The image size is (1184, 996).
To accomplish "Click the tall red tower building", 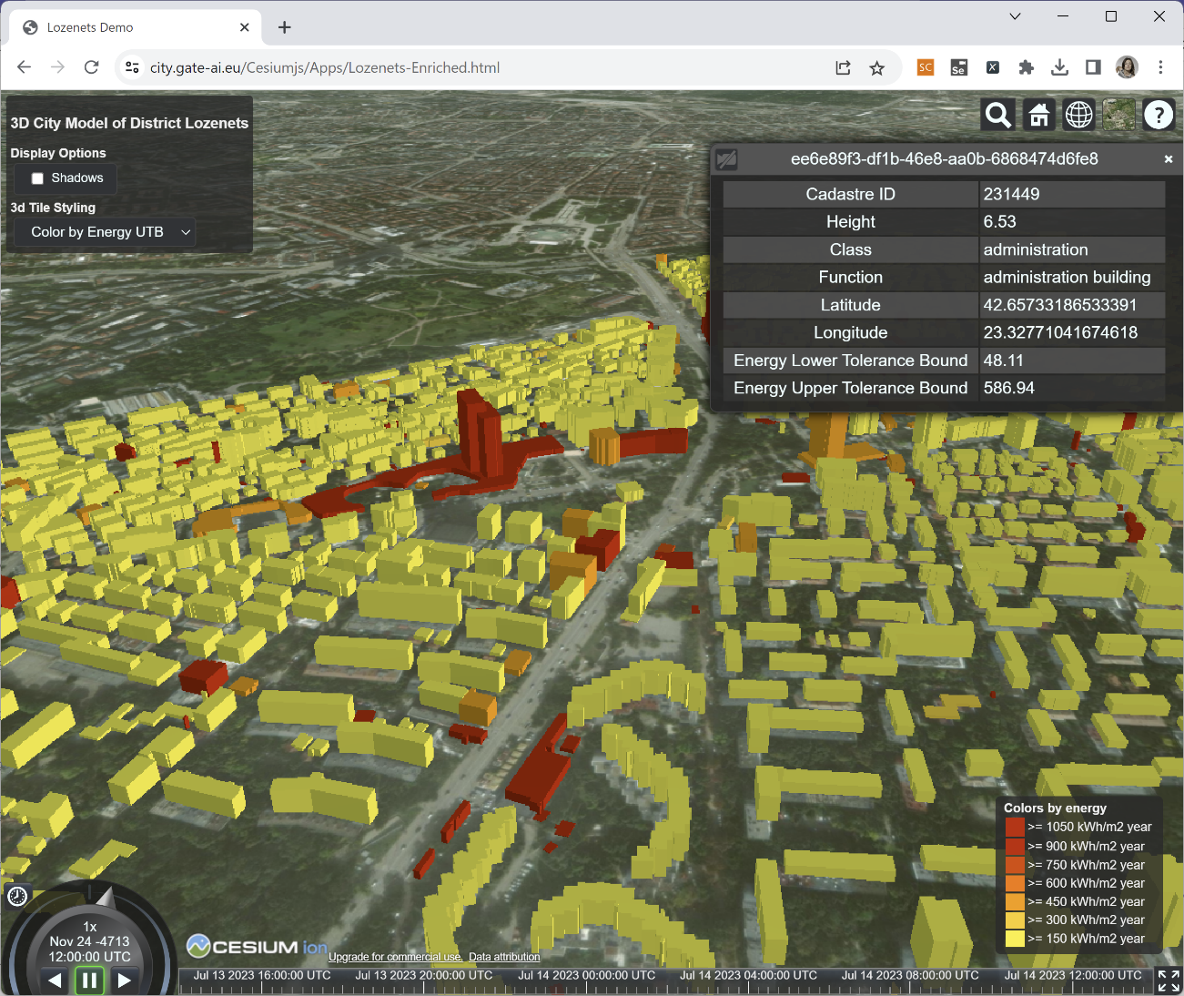I will 479,433.
